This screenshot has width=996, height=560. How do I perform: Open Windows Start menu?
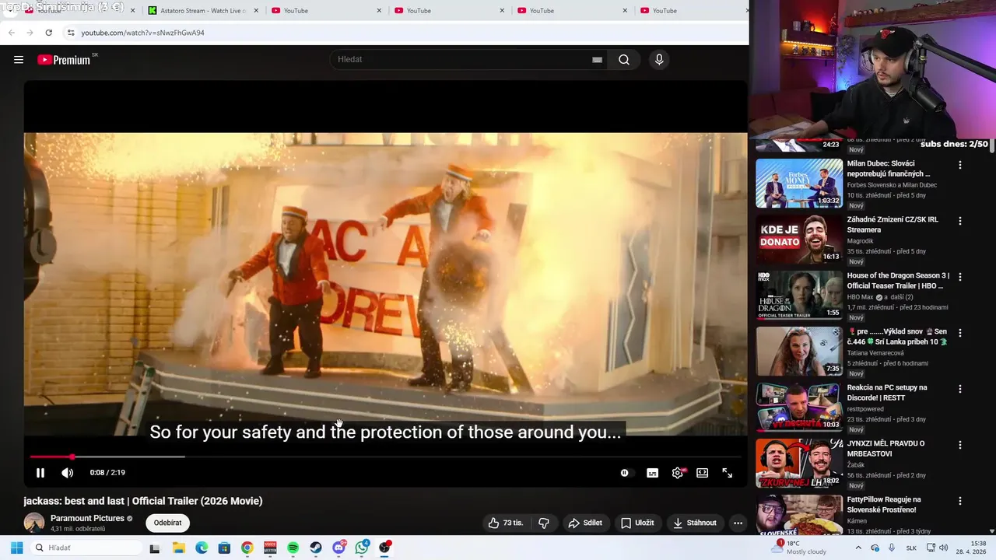coord(16,548)
